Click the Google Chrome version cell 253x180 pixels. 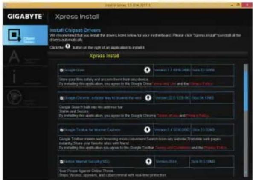172,98
